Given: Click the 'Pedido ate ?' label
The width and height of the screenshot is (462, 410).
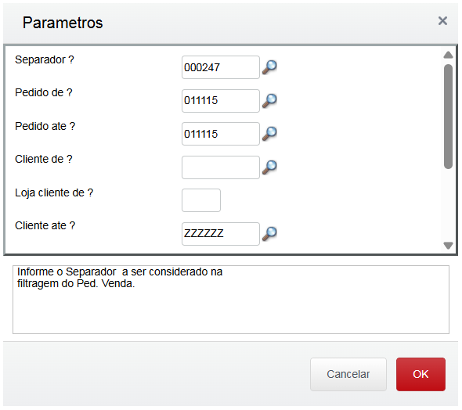Looking at the screenshot, I should click(45, 126).
